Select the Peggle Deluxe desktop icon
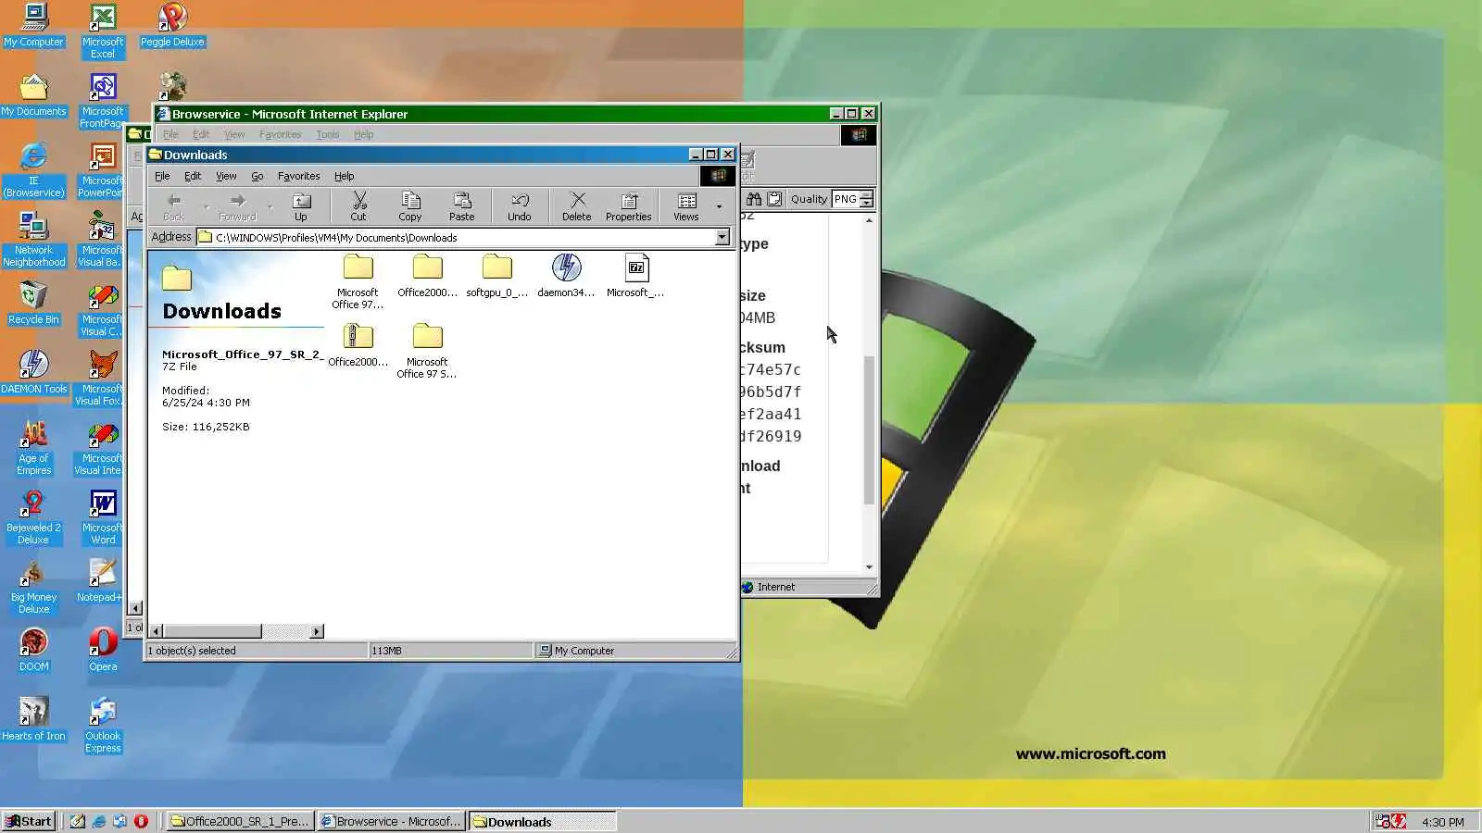The image size is (1482, 833). point(172,25)
